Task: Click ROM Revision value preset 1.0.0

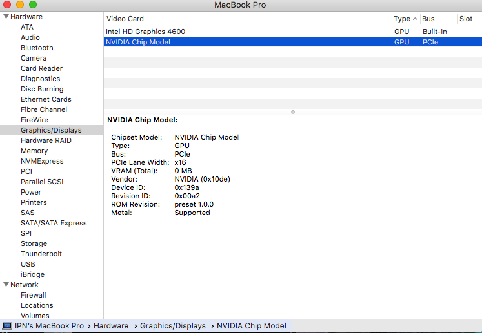Action: (x=194, y=204)
